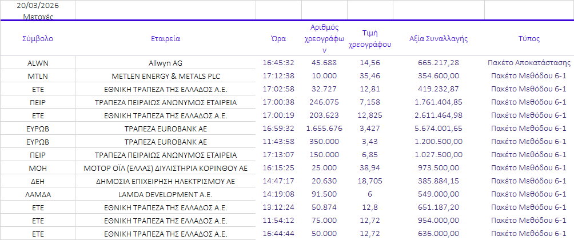Click the Τύπος column header
The width and height of the screenshot is (574, 240).
[529, 39]
